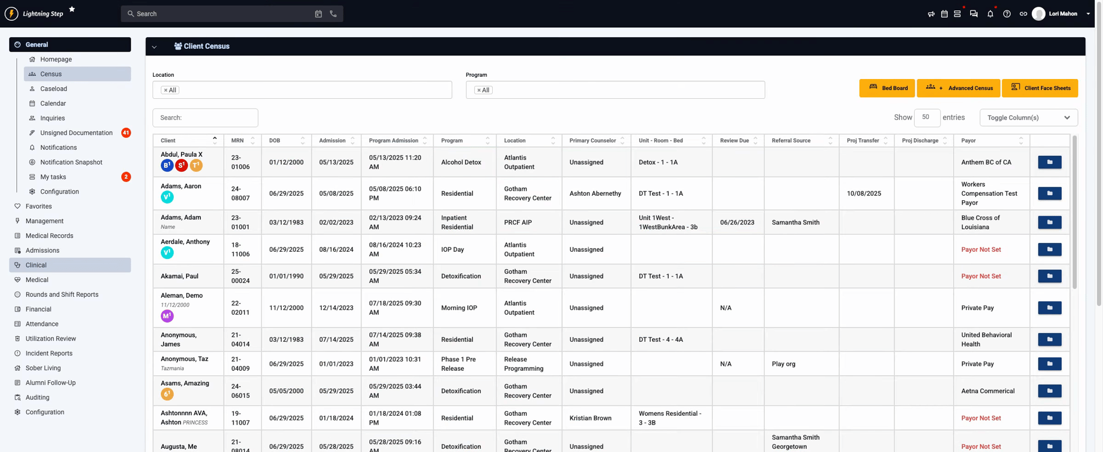Click the table Search input field

tap(205, 118)
